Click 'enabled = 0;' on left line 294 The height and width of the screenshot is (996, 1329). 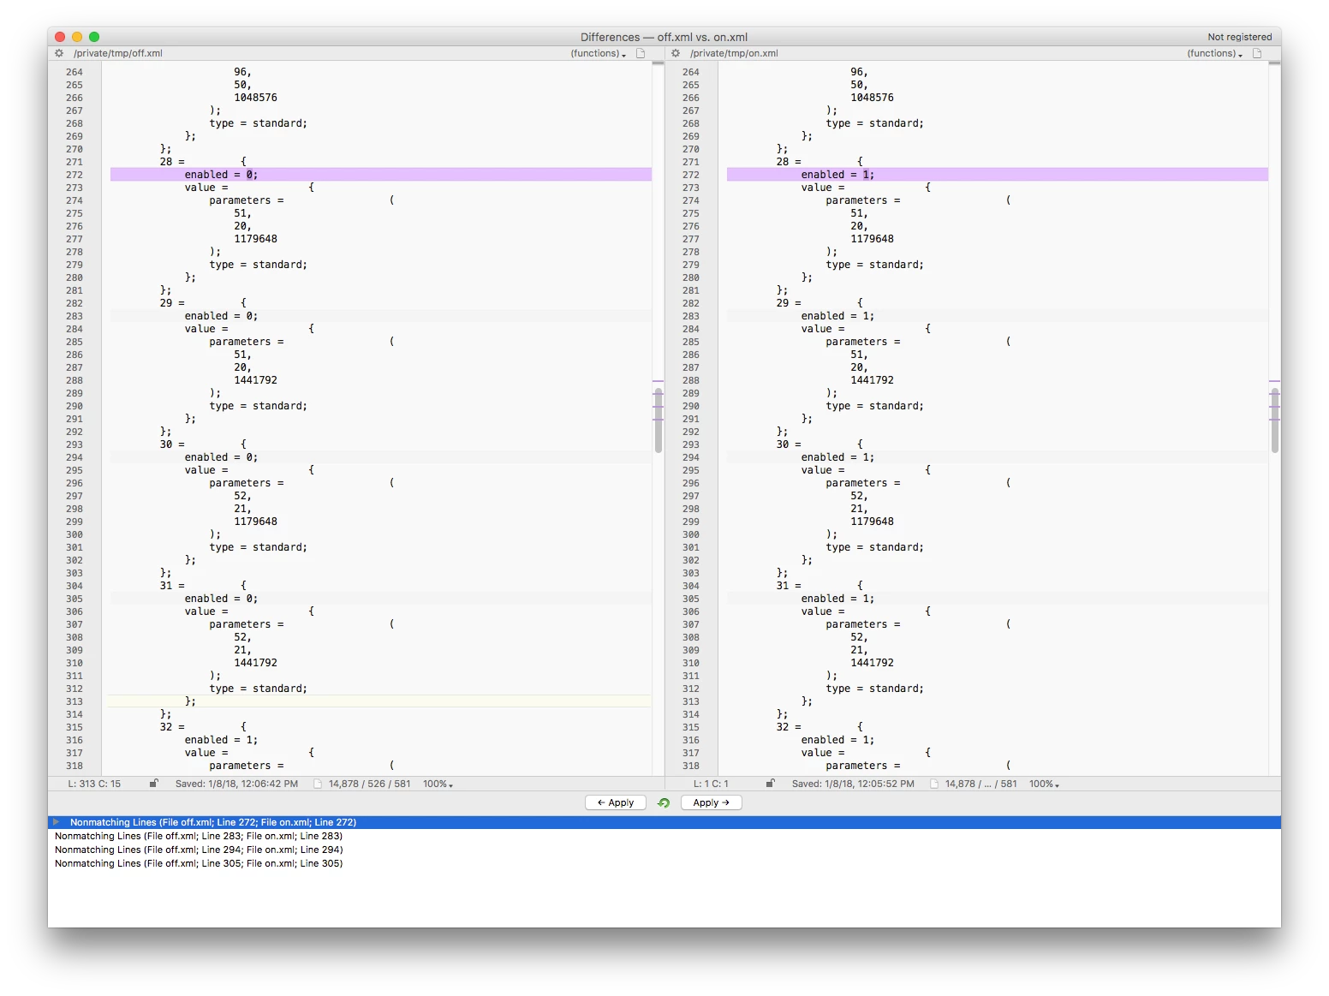(221, 457)
